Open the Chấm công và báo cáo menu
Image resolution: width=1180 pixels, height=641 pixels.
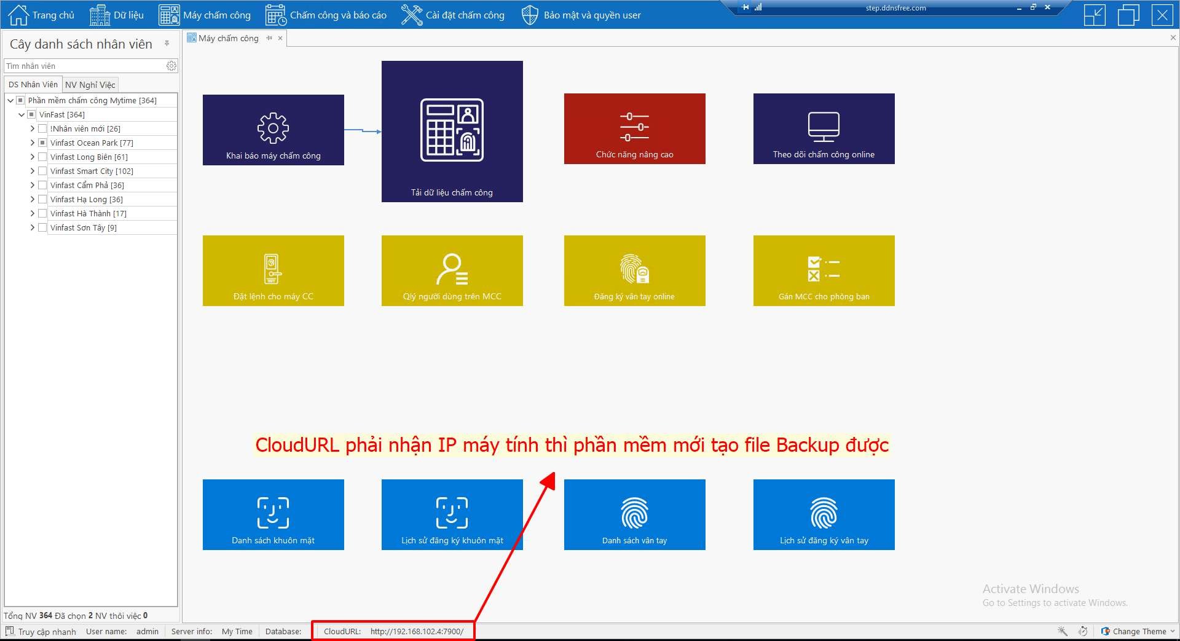point(327,15)
